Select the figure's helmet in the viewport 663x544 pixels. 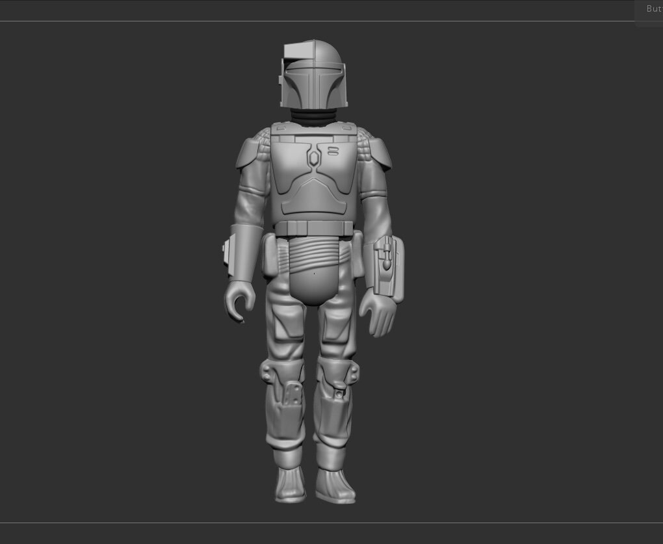coord(313,75)
